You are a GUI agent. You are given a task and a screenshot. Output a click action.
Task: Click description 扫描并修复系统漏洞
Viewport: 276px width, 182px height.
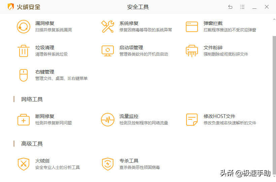[54, 30]
